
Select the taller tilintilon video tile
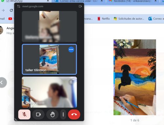49,59
